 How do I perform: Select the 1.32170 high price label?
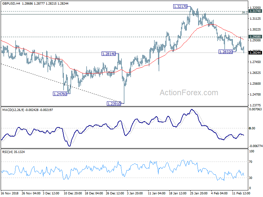(x=180, y=7)
